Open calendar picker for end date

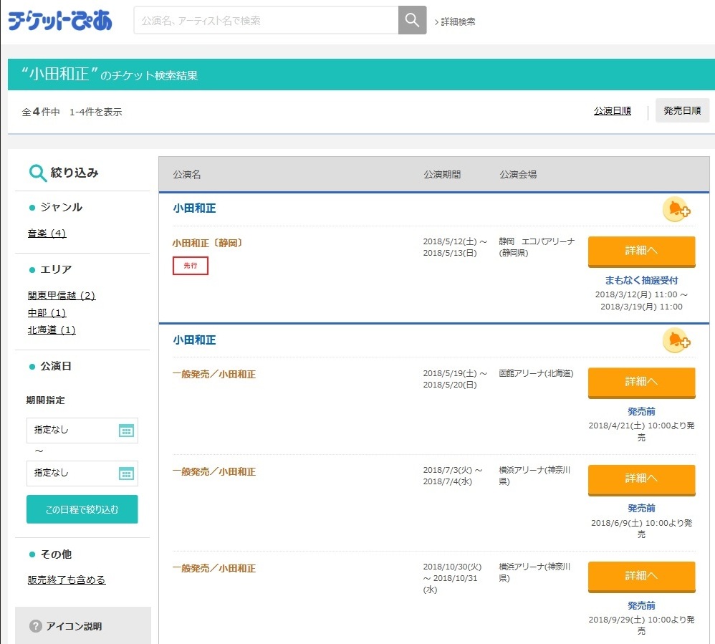pyautogui.click(x=126, y=474)
